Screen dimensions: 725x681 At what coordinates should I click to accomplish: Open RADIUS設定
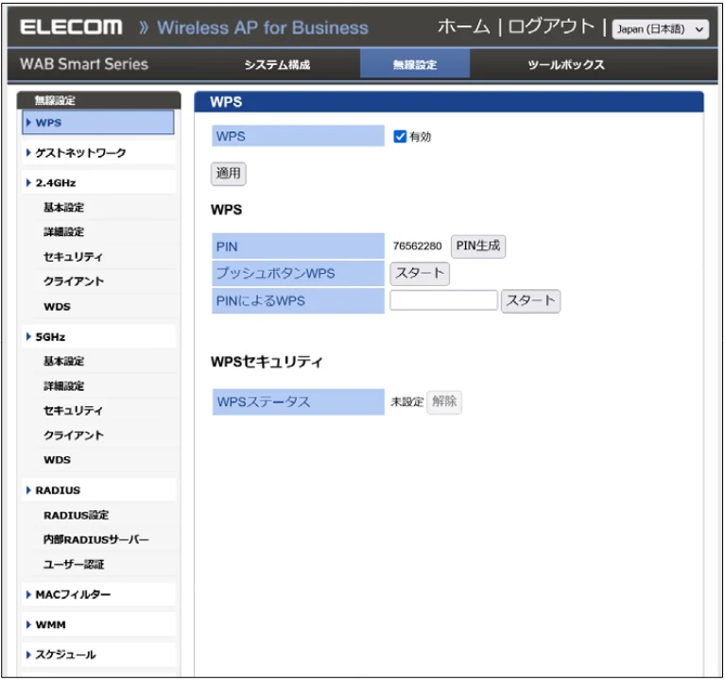[x=77, y=515]
